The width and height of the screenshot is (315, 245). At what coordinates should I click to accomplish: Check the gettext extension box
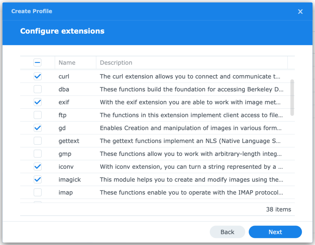(37, 141)
